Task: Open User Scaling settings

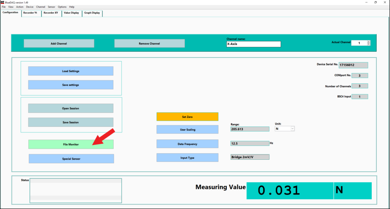Action: (187, 129)
